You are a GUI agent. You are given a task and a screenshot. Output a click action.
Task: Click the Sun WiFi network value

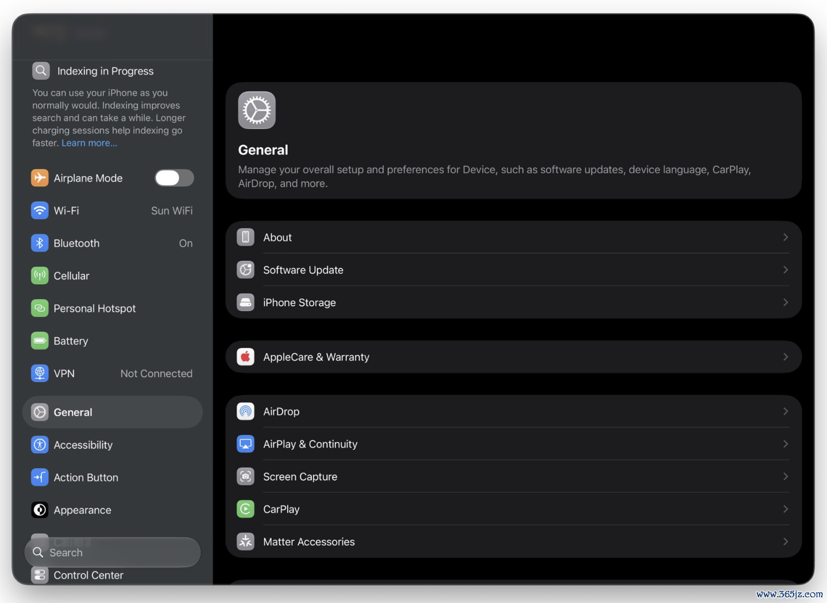[x=172, y=211]
